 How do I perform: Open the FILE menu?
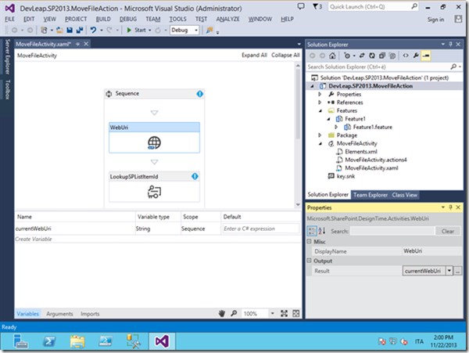[10, 19]
